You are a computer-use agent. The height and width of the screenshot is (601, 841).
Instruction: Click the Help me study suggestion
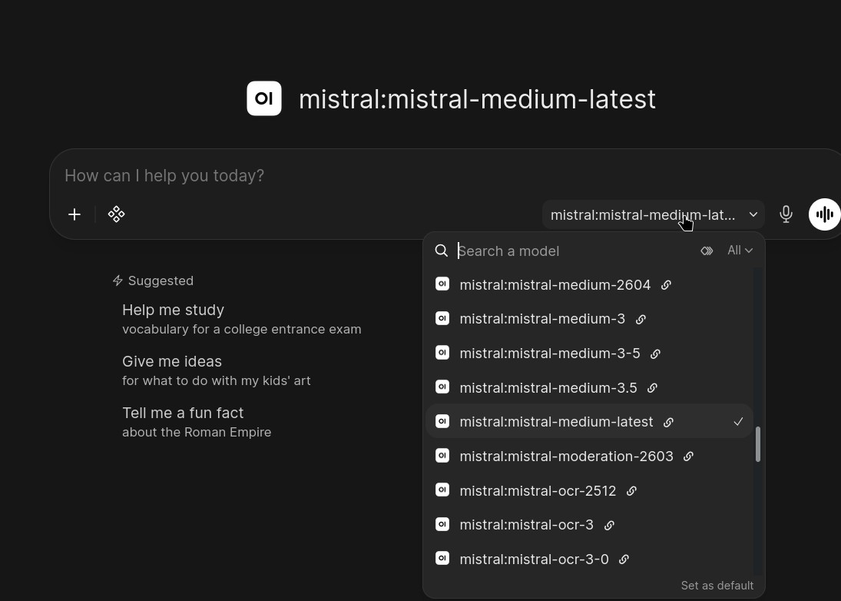click(x=242, y=319)
